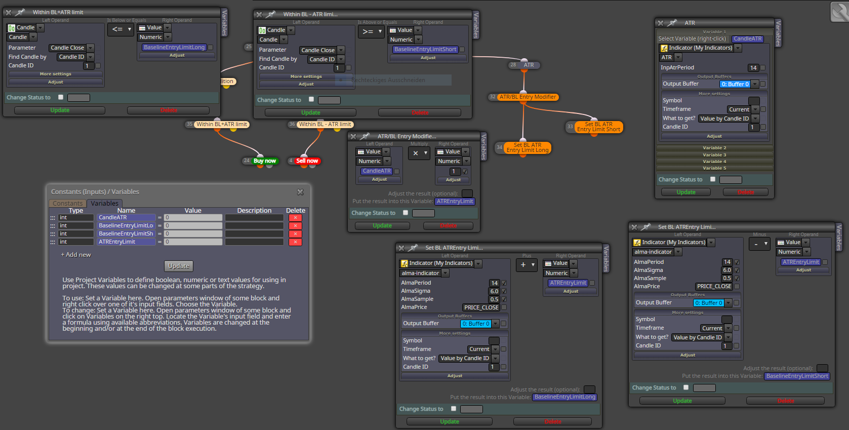This screenshot has height=430, width=849.
Task: Open Variables side tab of ATR panel
Action: pos(778,33)
